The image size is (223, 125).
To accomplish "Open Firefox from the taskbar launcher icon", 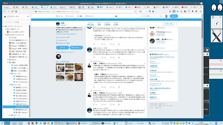I will (33, 123).
